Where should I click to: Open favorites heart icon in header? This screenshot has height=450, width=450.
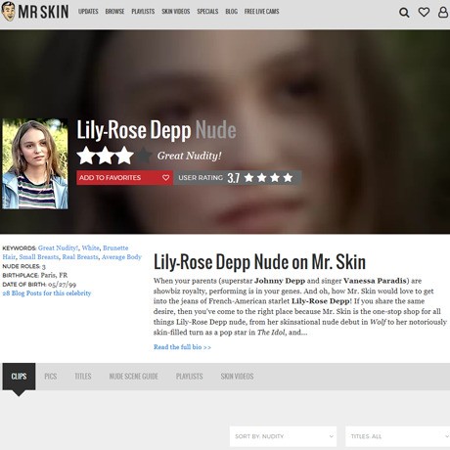point(424,12)
